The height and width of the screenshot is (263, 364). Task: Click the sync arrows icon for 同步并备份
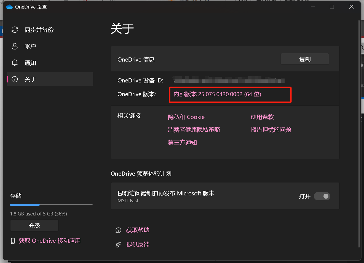pyautogui.click(x=15, y=30)
